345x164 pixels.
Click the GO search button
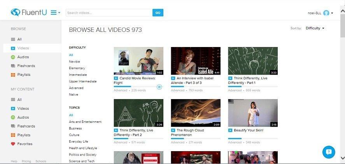click(158, 13)
